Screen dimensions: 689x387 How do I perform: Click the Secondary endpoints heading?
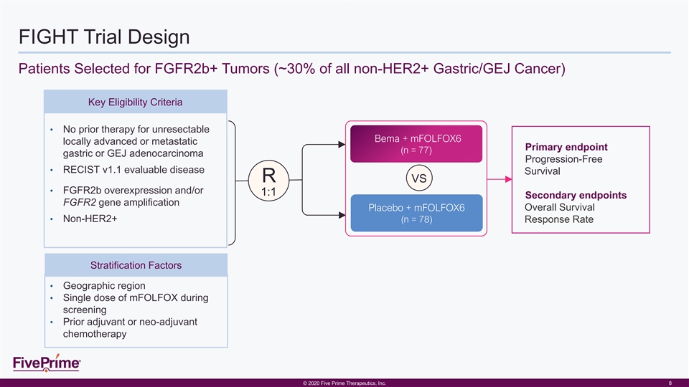576,195
